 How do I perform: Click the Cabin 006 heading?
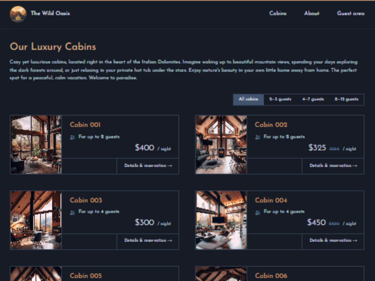coord(271,276)
